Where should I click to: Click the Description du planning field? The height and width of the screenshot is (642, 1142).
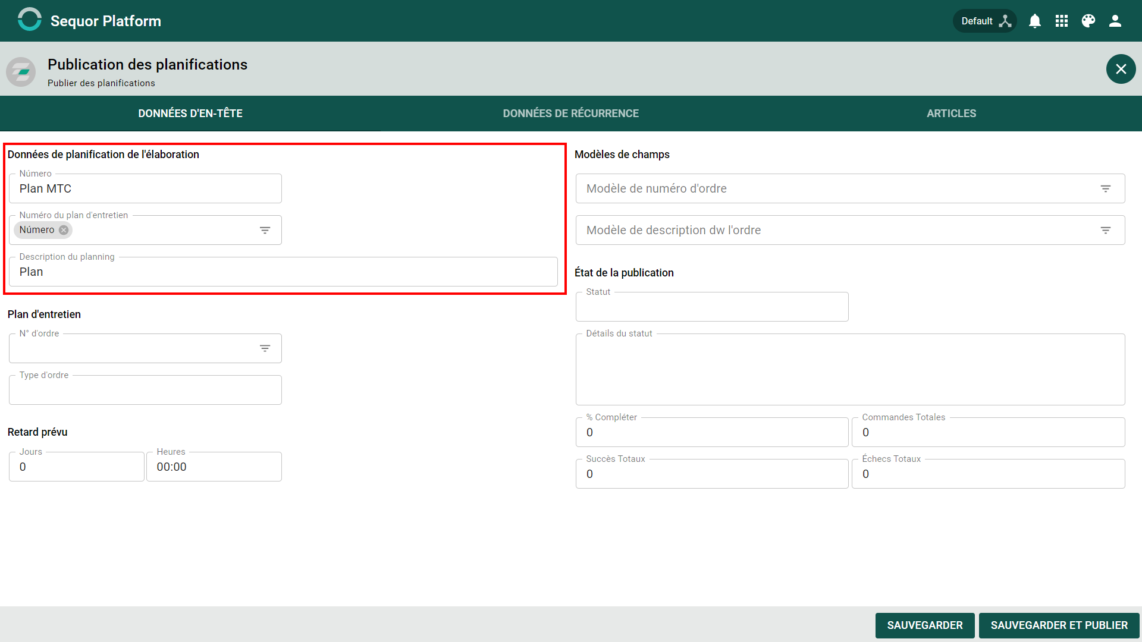pos(283,272)
